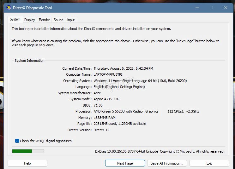This screenshot has width=235, height=169.
Task: Switch to the System tab
Action: click(15, 20)
